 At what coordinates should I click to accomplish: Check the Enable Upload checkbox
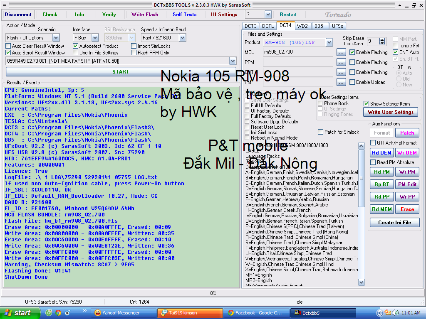point(352,82)
